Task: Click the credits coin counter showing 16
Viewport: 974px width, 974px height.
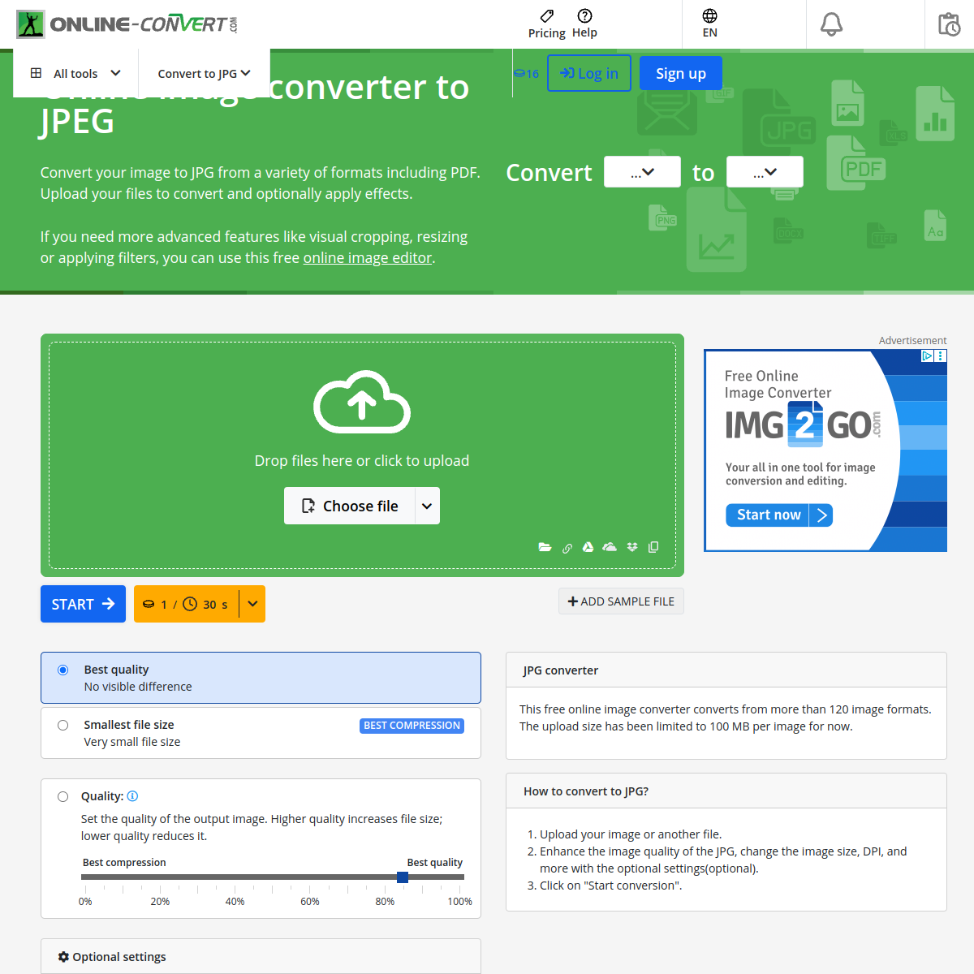Action: [x=526, y=74]
